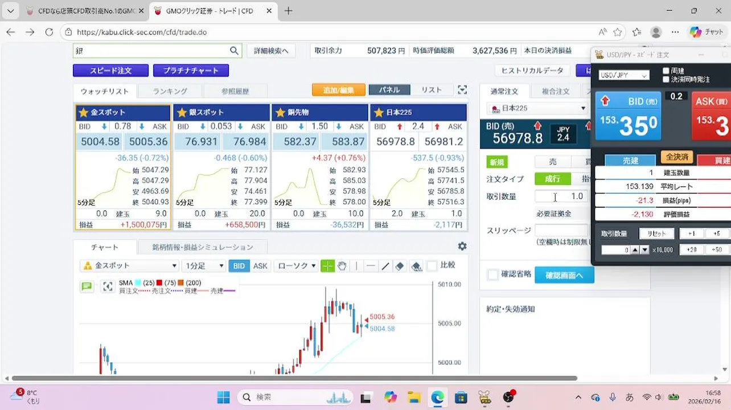Open the 日本225 order symbol dropdown
The image size is (731, 410).
pyautogui.click(x=538, y=108)
